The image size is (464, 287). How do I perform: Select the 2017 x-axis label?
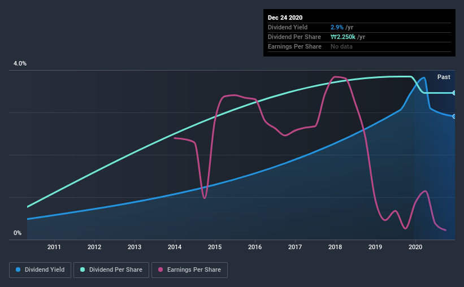click(x=295, y=247)
